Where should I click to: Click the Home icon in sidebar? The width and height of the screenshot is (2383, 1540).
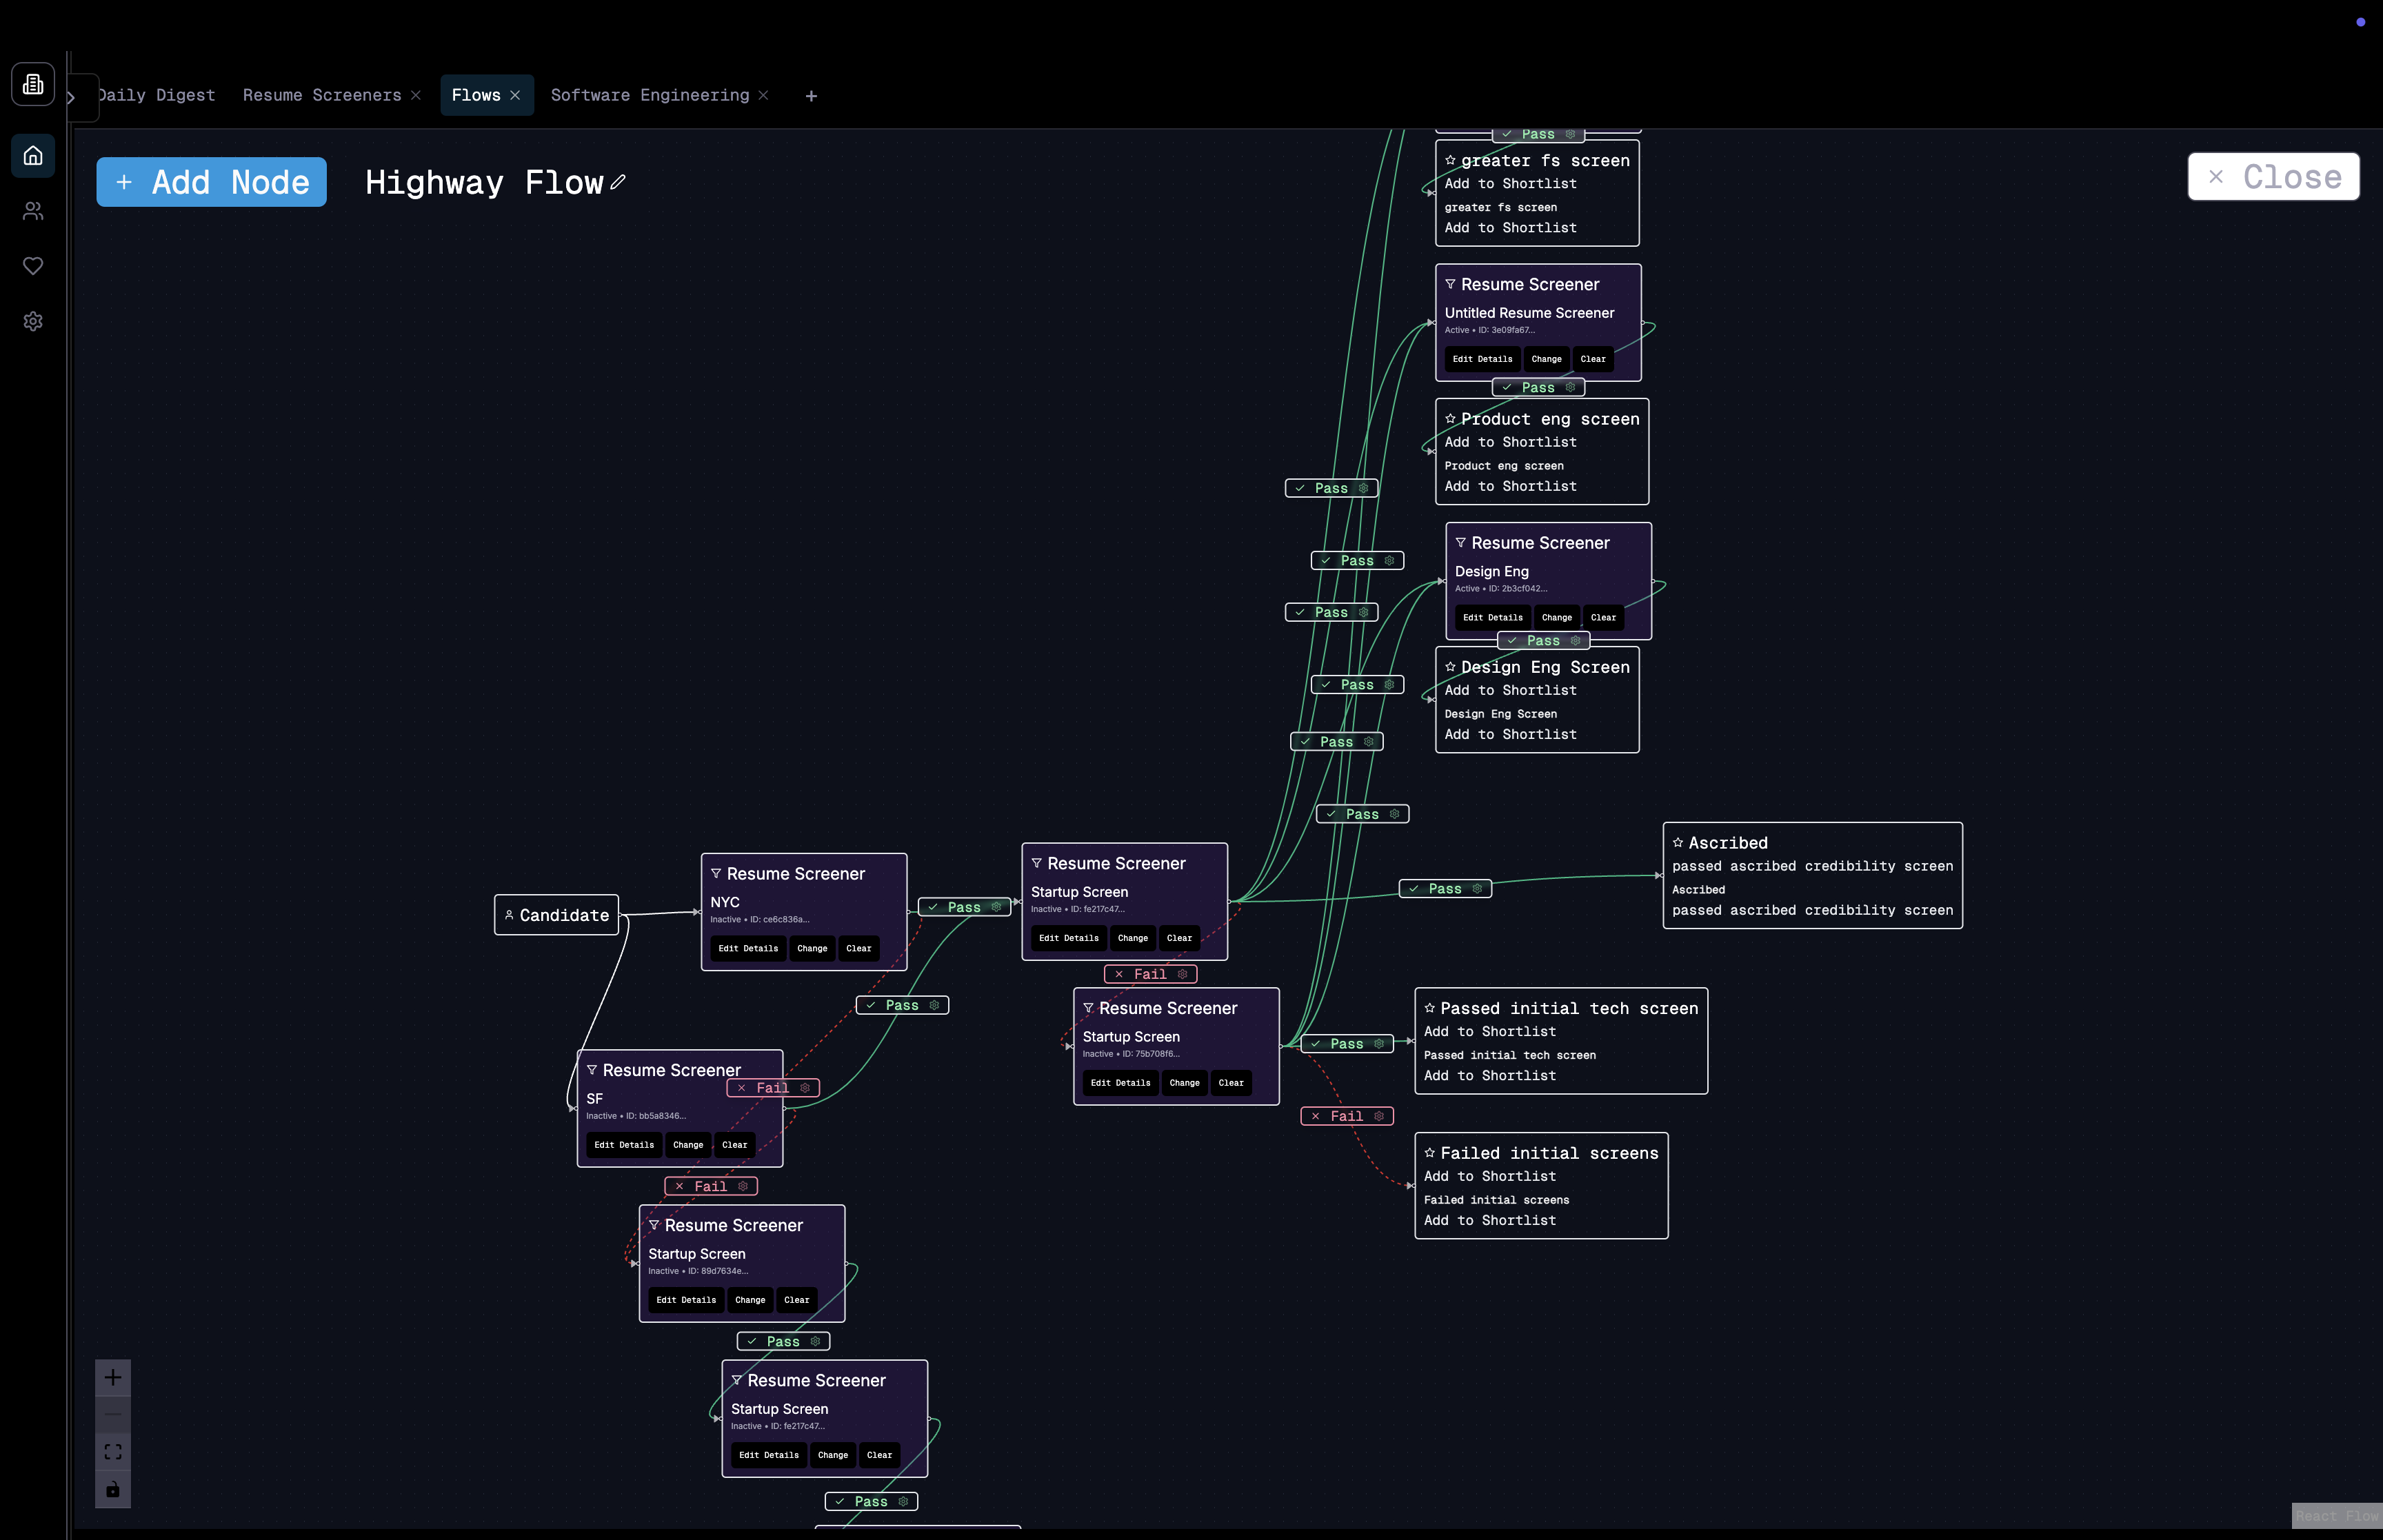click(33, 156)
